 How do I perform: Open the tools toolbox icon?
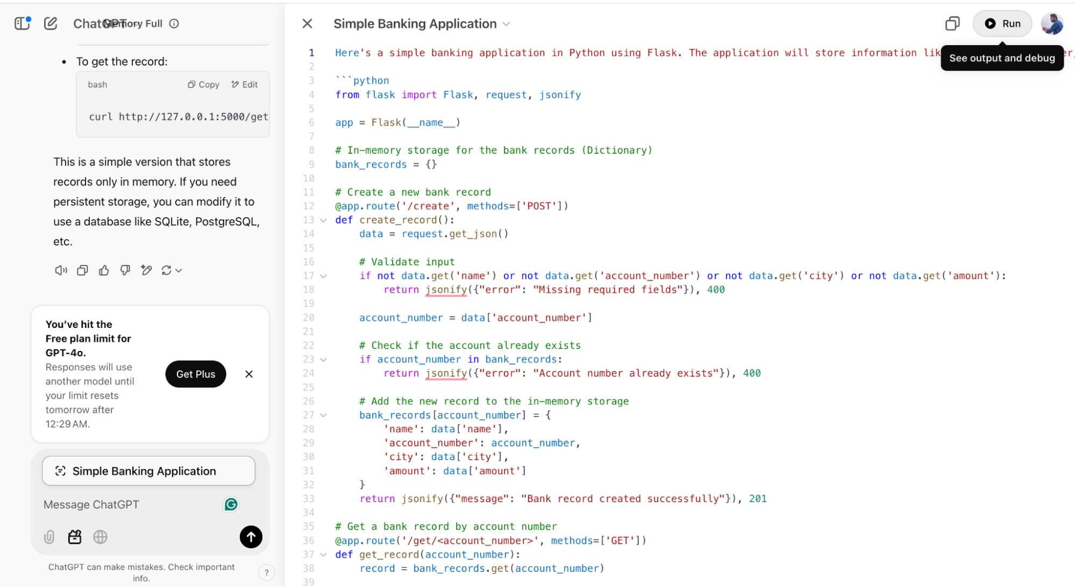(x=75, y=537)
